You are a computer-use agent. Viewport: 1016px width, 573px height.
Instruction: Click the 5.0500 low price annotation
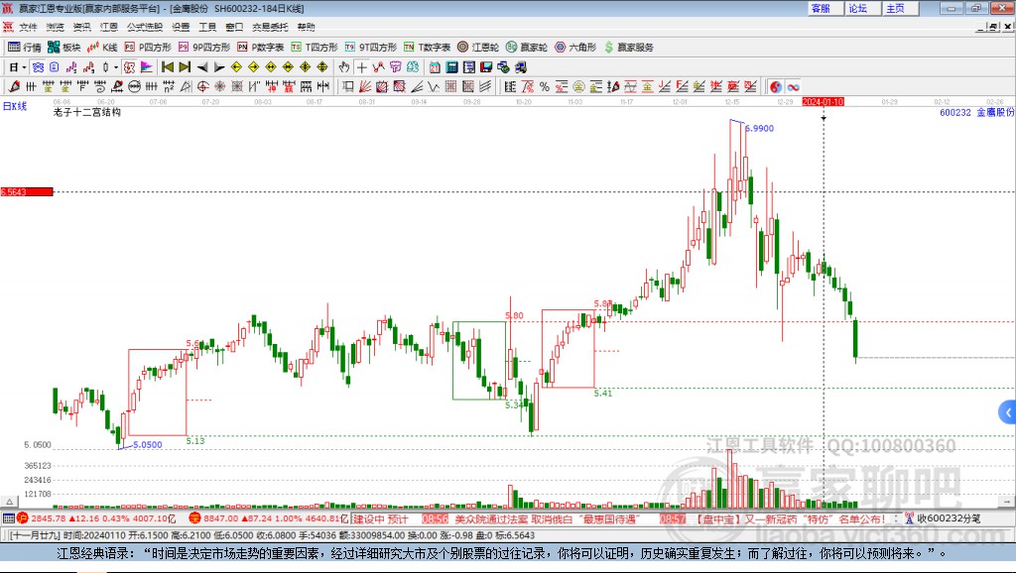click(x=148, y=445)
